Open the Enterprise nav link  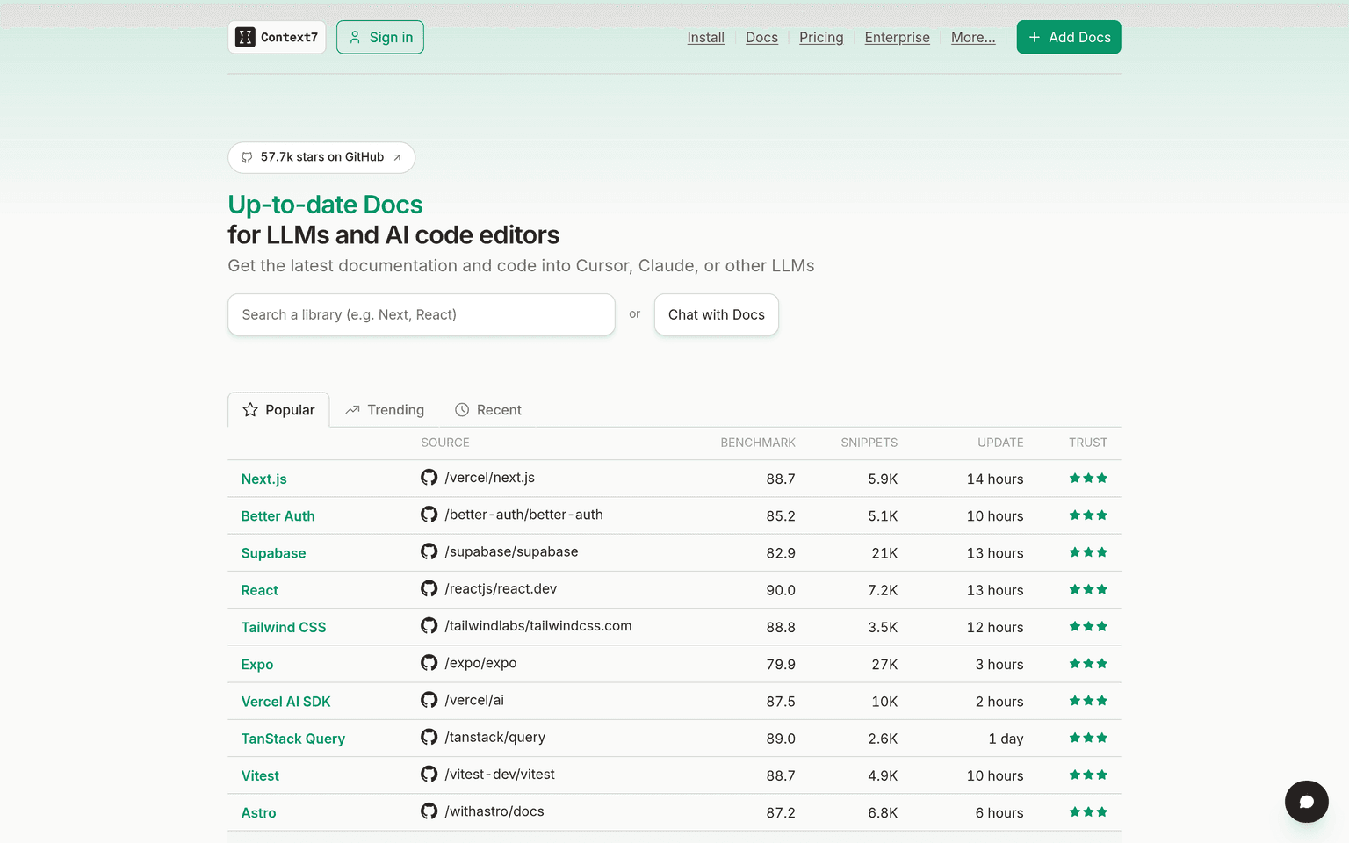click(x=897, y=37)
